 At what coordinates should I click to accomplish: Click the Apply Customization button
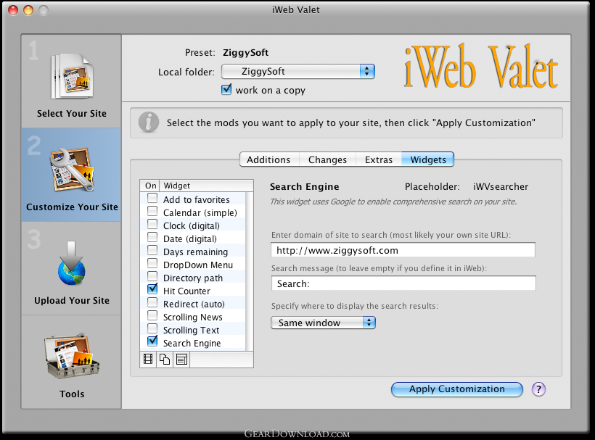(457, 389)
